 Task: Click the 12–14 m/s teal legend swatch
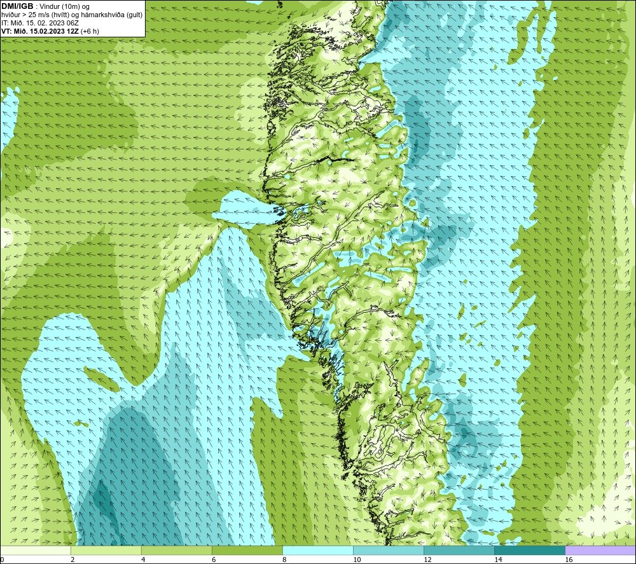(x=459, y=550)
